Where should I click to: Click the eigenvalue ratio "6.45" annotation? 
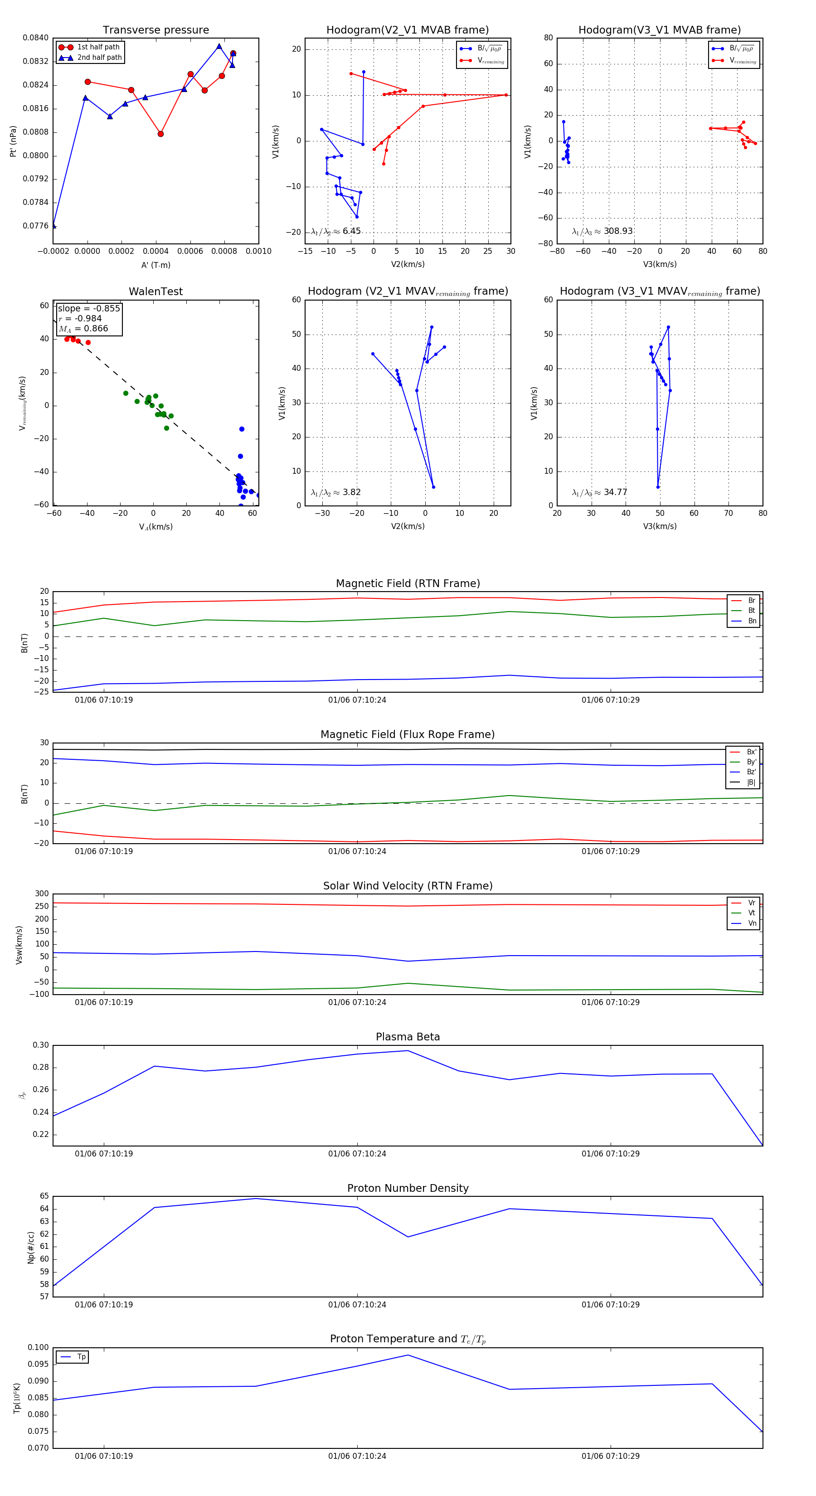351,231
